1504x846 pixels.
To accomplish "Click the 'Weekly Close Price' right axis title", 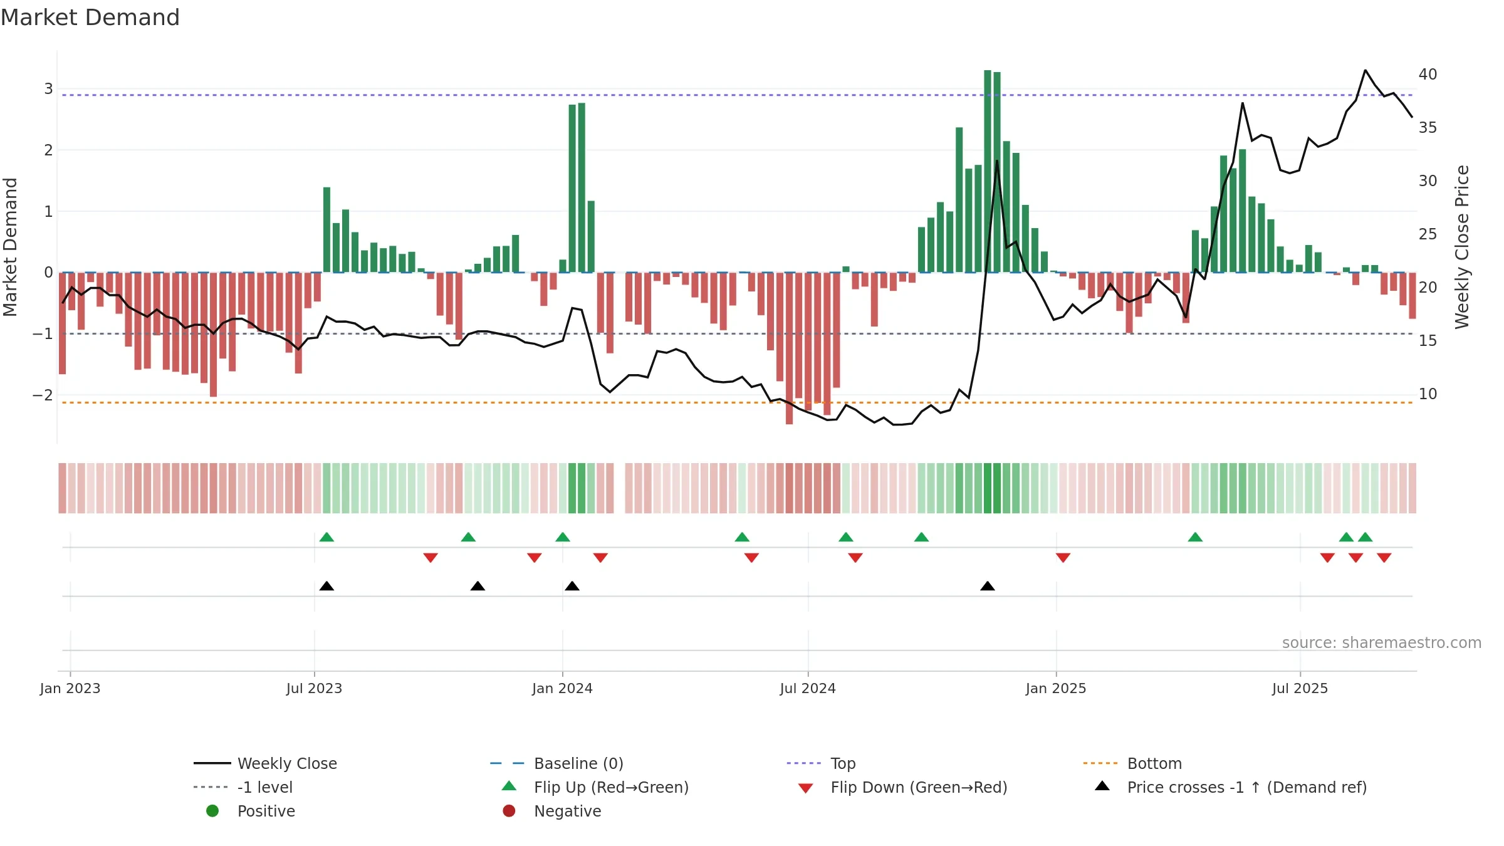I will pos(1462,247).
